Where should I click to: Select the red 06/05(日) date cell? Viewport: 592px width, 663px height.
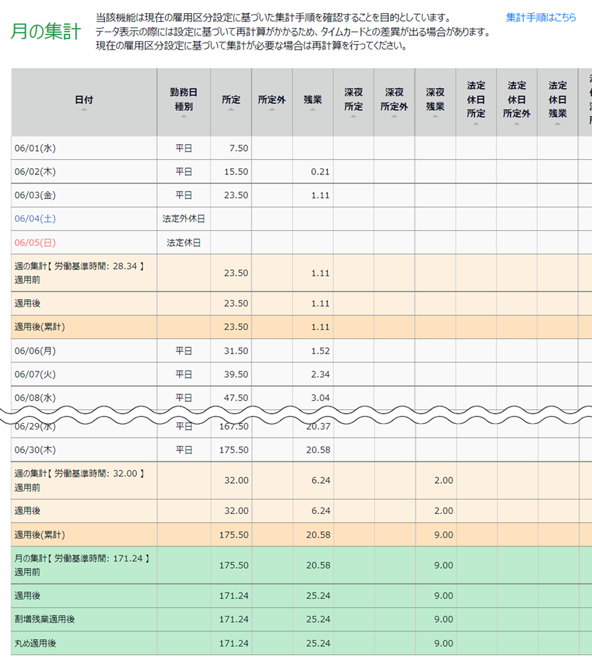click(x=35, y=243)
